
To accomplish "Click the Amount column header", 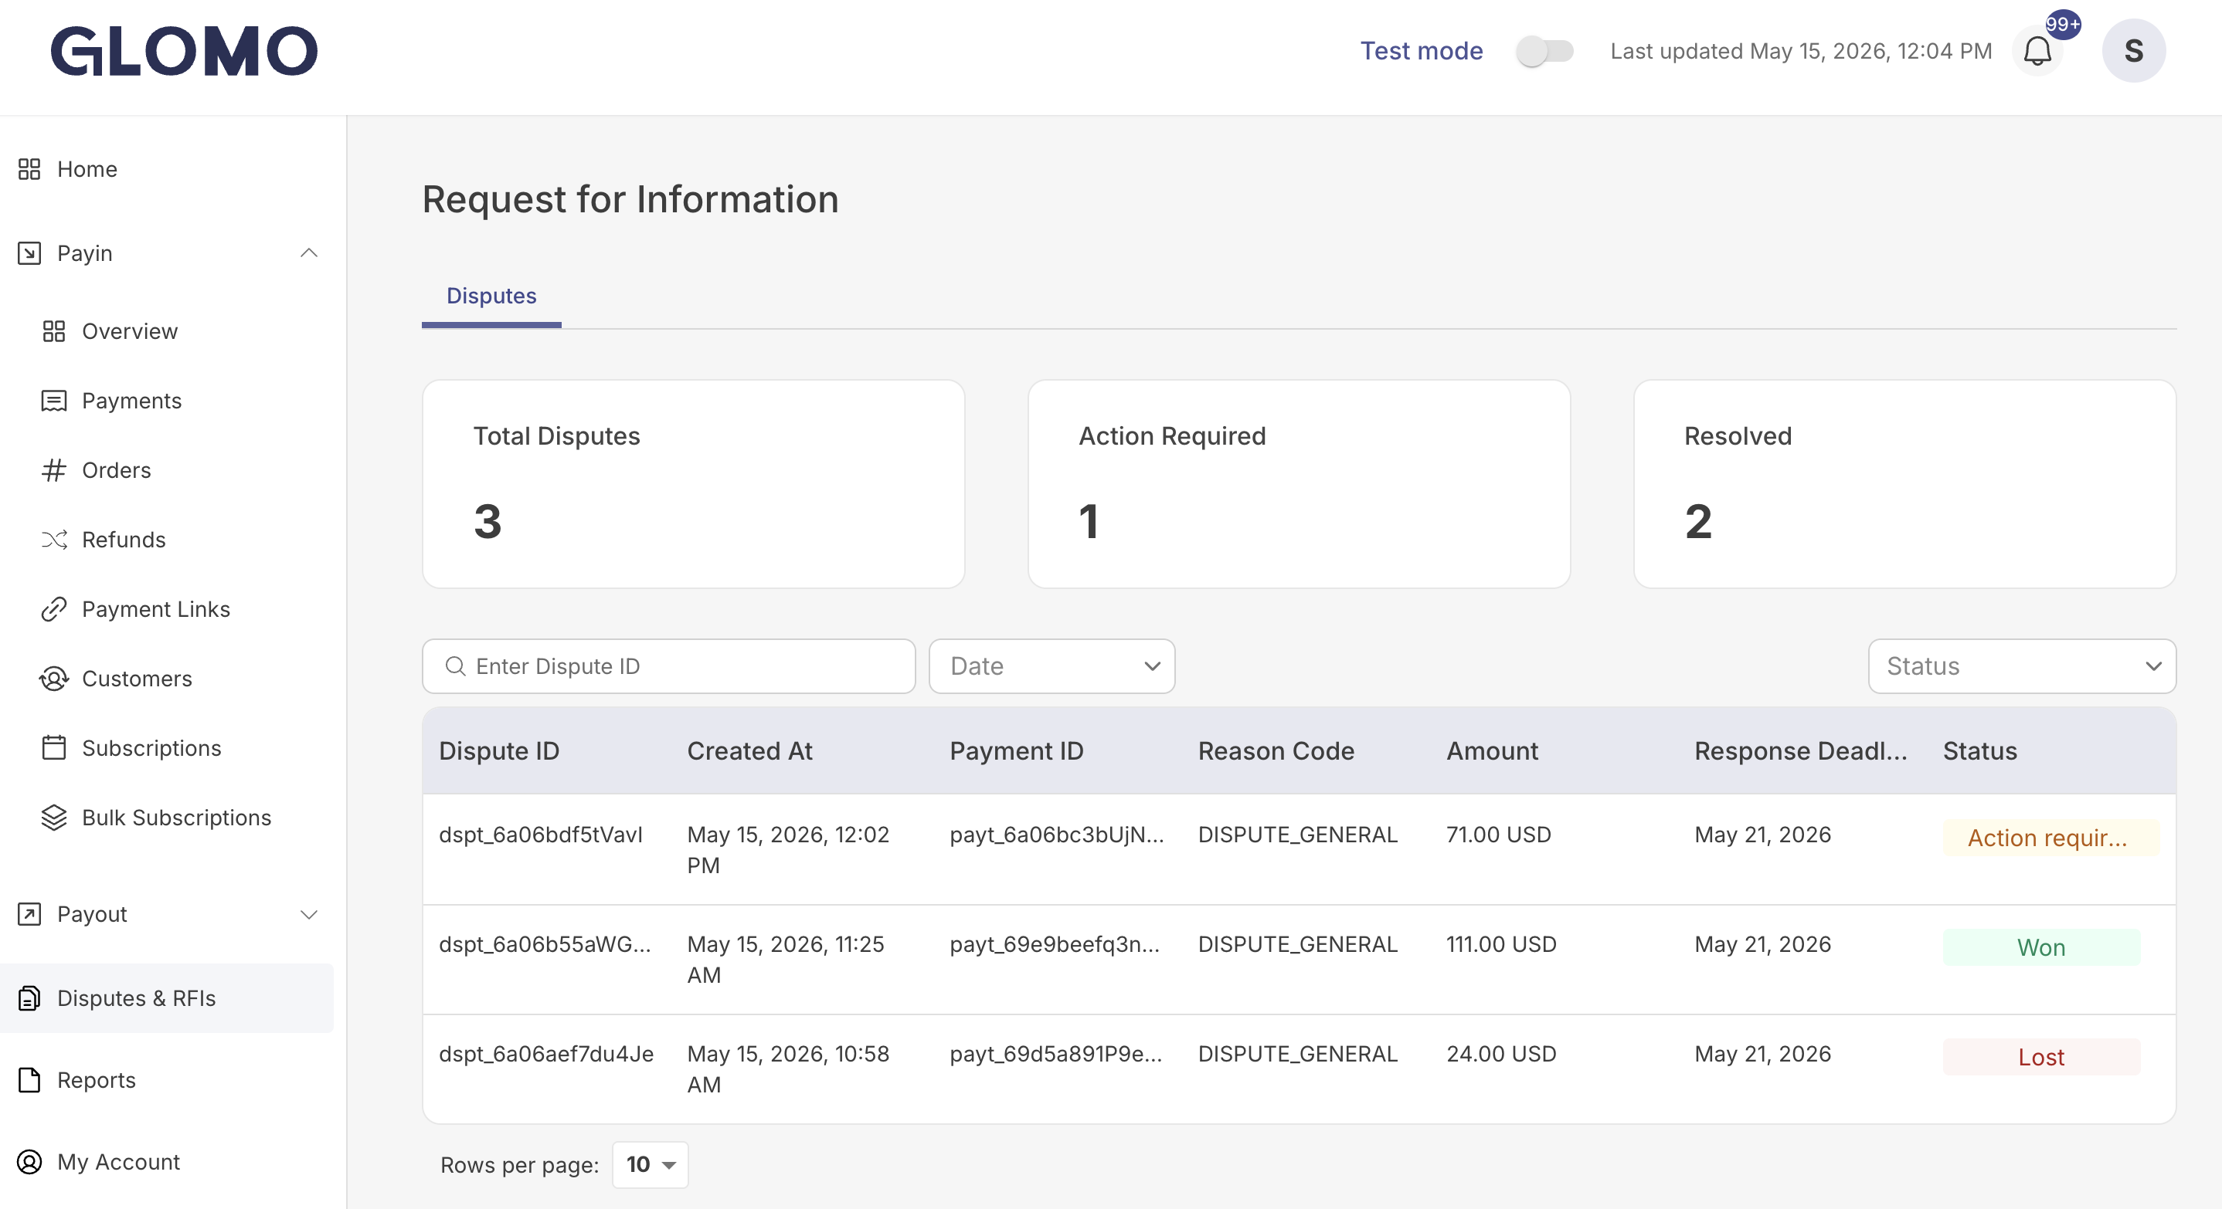I will [x=1492, y=751].
